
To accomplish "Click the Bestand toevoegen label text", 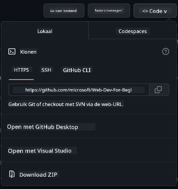I will coord(109,11).
